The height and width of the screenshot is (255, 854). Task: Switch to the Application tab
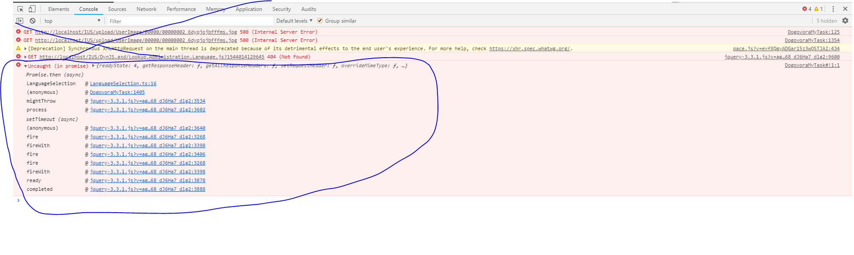[249, 9]
